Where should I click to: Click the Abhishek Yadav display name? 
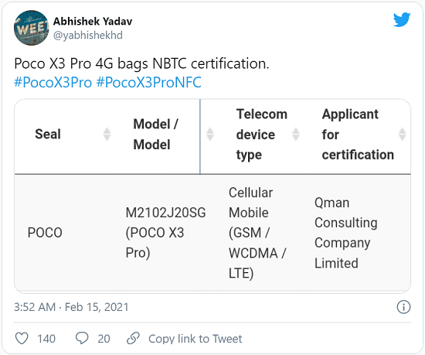pyautogui.click(x=93, y=21)
